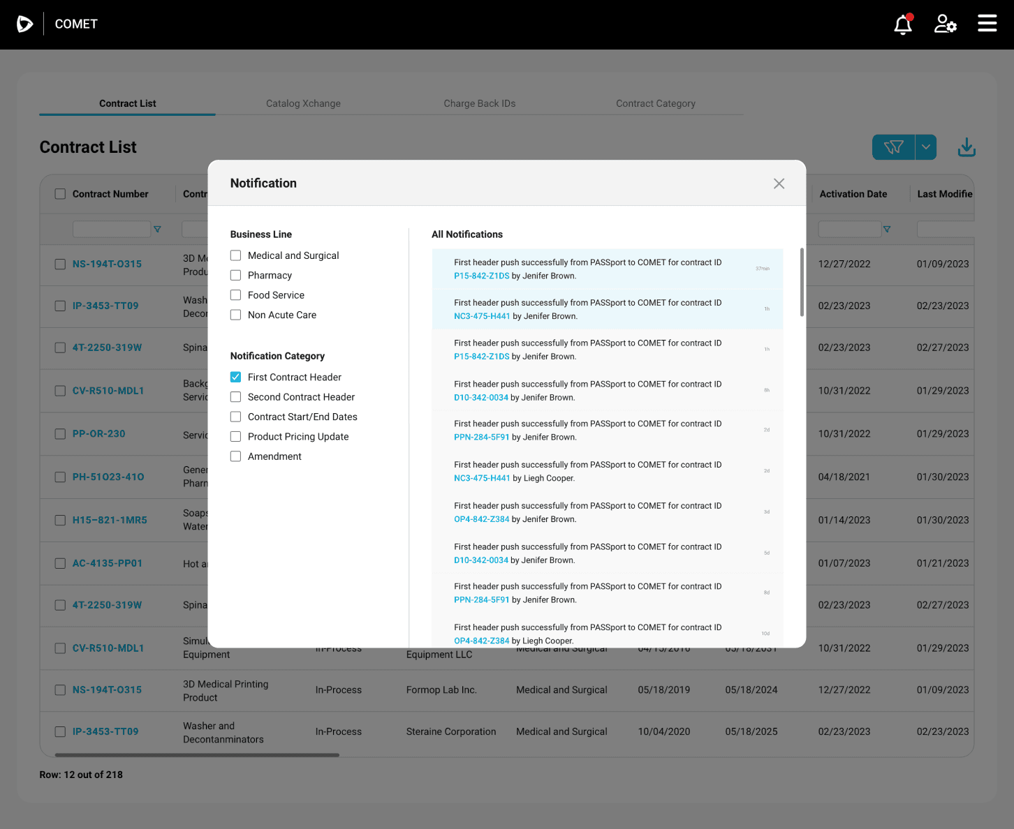Check Product Pricing Update checkbox
This screenshot has height=829, width=1014.
point(236,437)
